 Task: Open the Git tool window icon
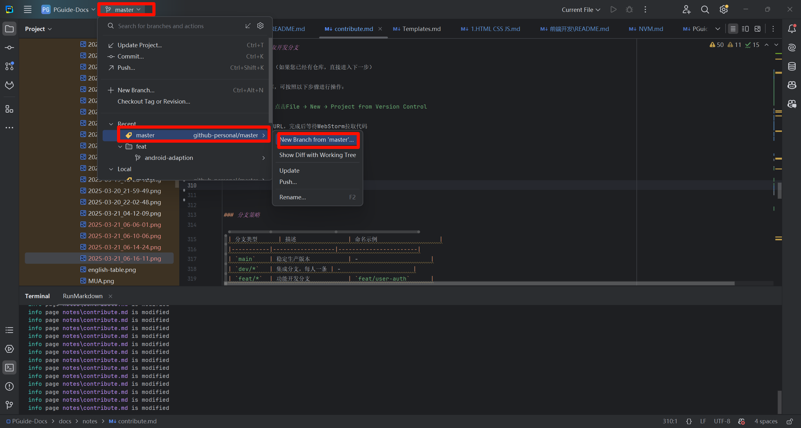[x=9, y=405]
